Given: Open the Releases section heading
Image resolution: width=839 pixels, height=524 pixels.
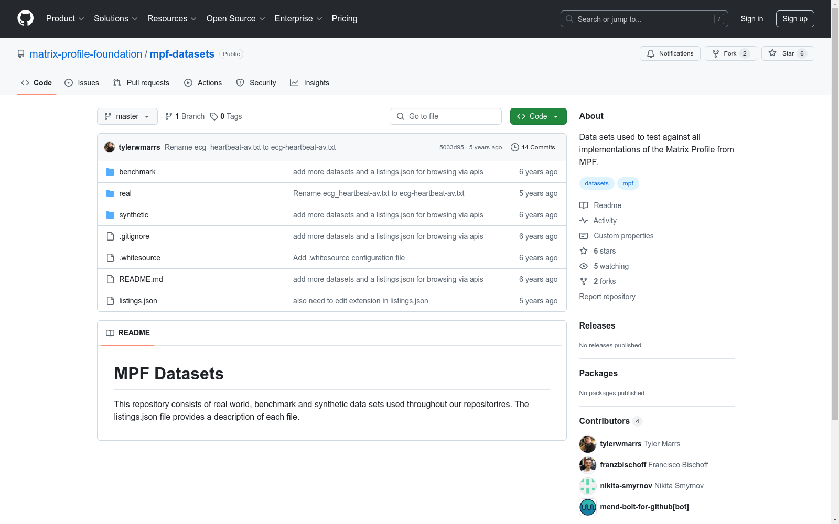Looking at the screenshot, I should point(597,325).
